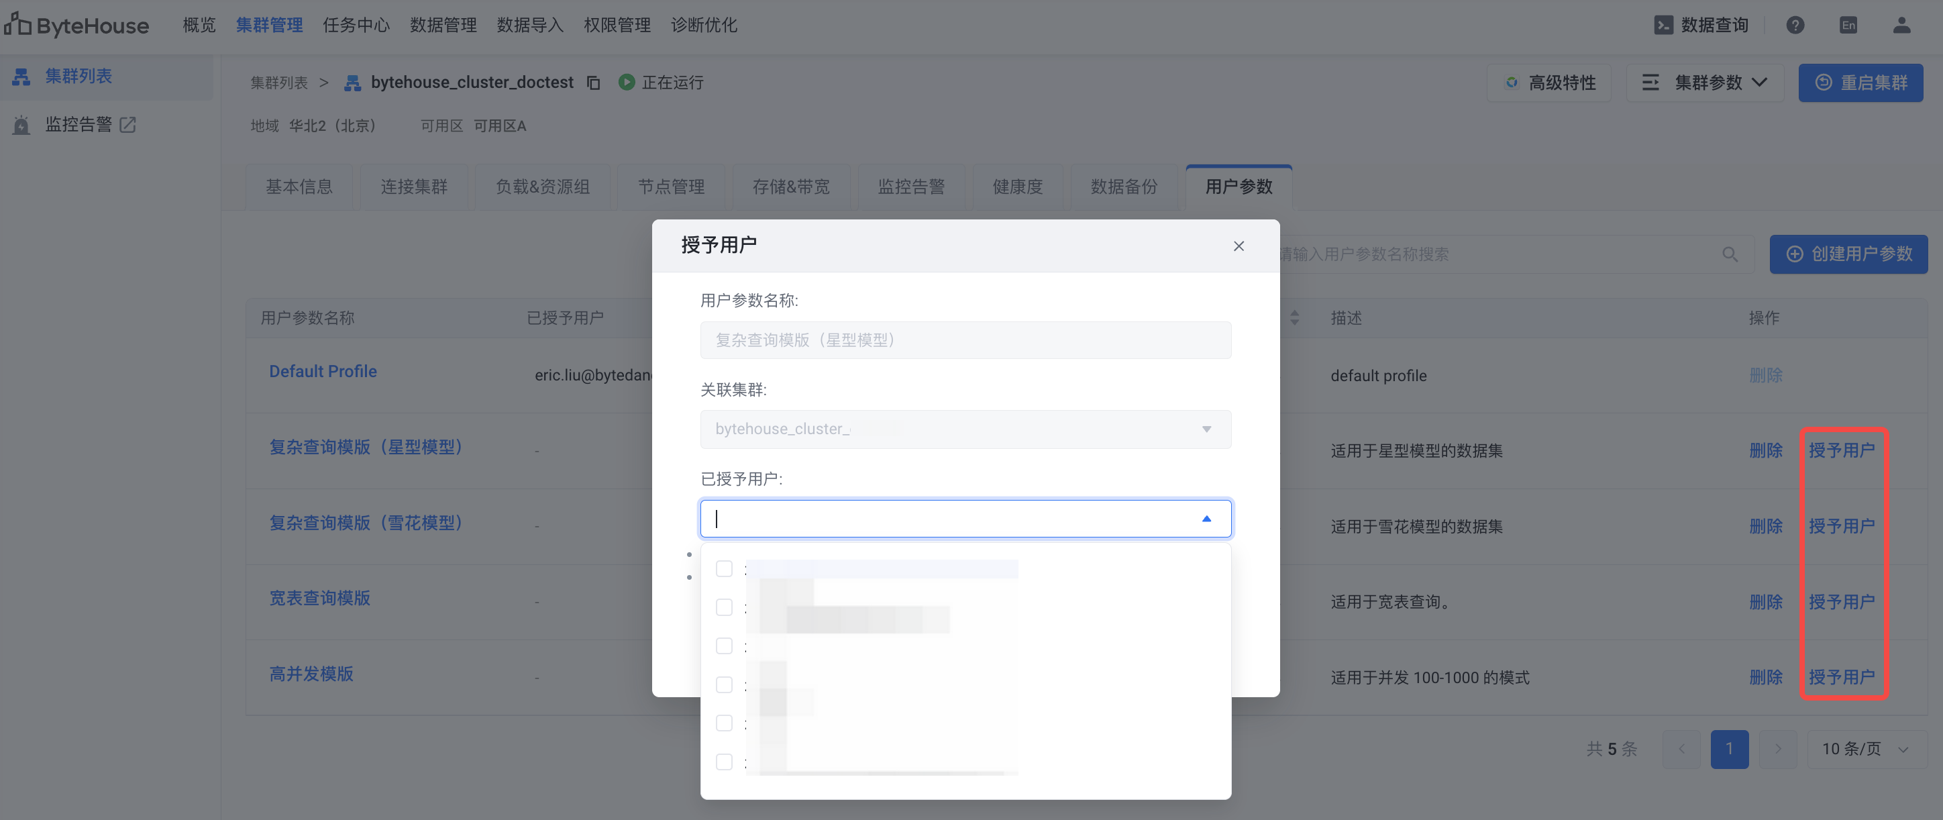The height and width of the screenshot is (820, 1943).
Task: Click the copy cluster name icon
Action: [x=594, y=83]
